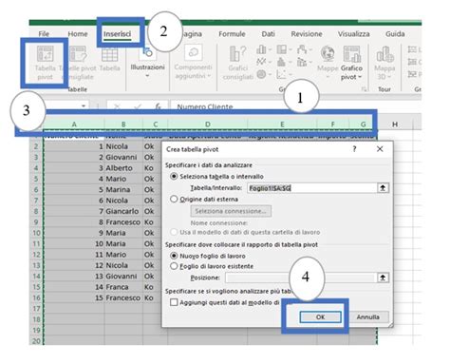Switch to the Visualizza tab
The height and width of the screenshot is (364, 450).
(x=353, y=34)
